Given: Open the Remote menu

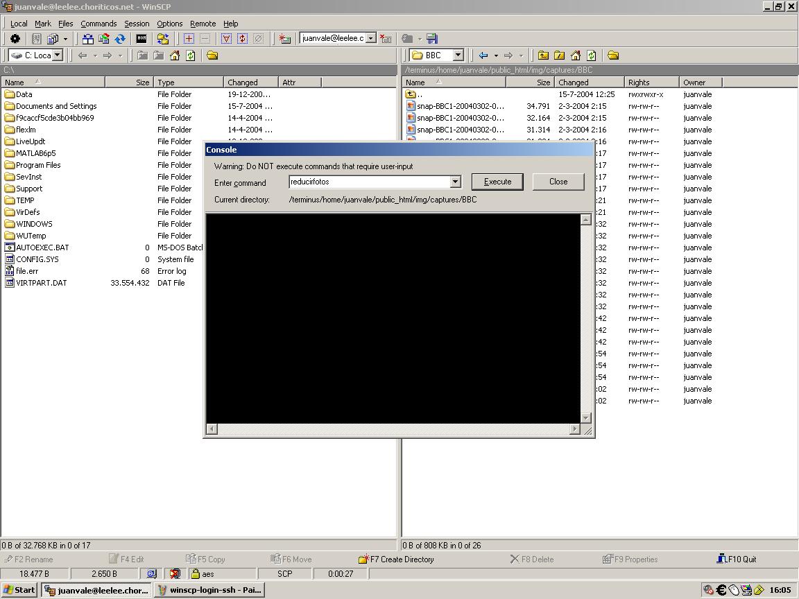Looking at the screenshot, I should (203, 24).
